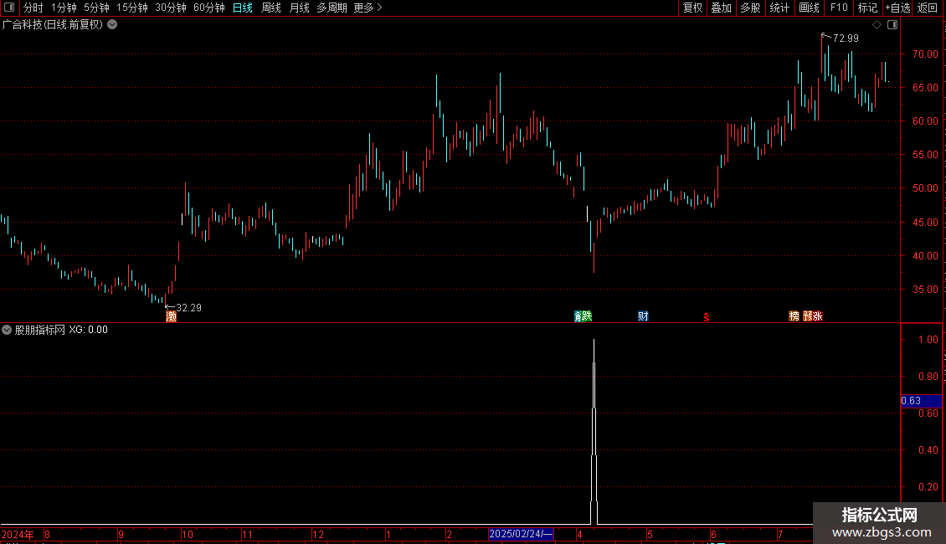
Task: Expand the 更多 period options
Action: pyautogui.click(x=368, y=8)
